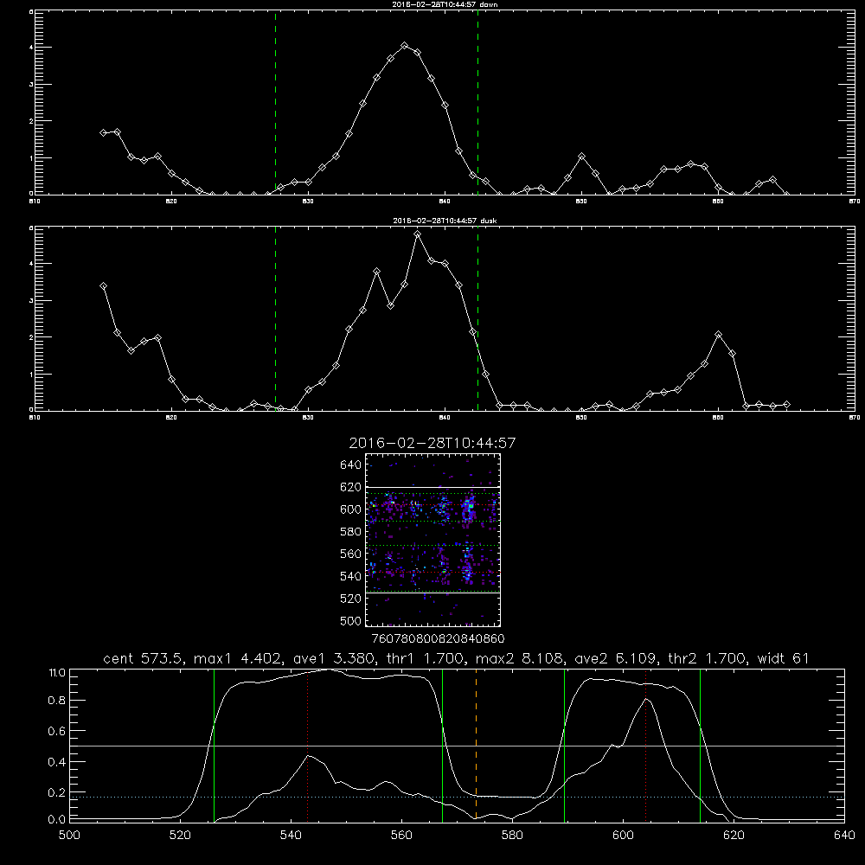Screen dimensions: 865x865
Task: Click the red dotted peak line near 604
Action: 645,745
